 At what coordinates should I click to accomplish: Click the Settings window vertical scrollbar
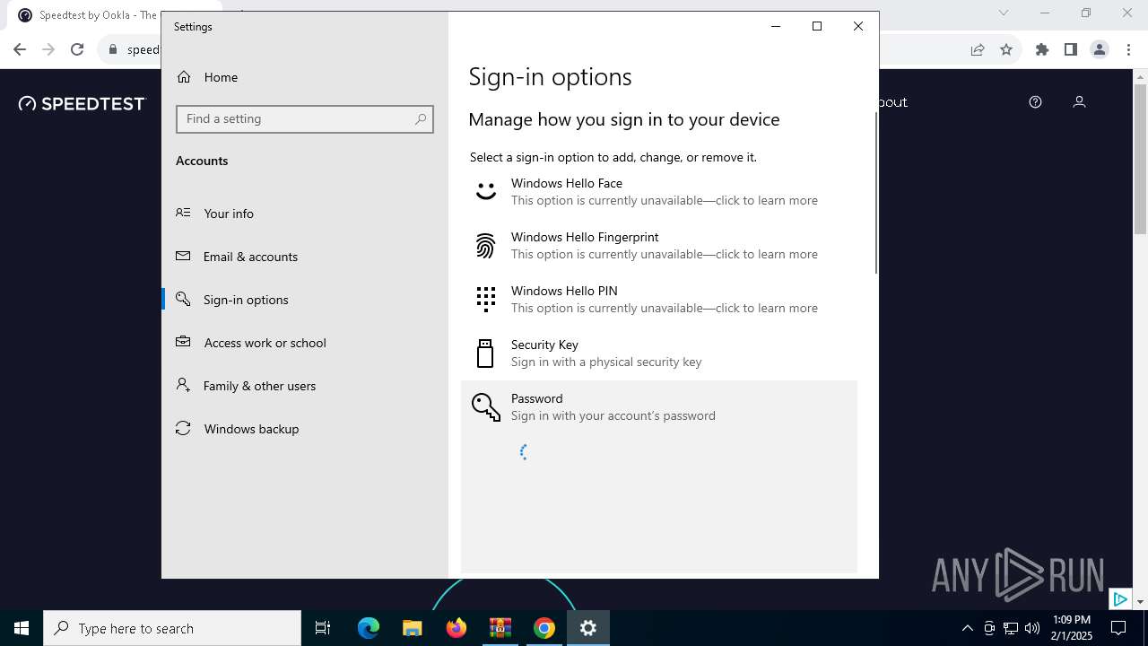(875, 193)
